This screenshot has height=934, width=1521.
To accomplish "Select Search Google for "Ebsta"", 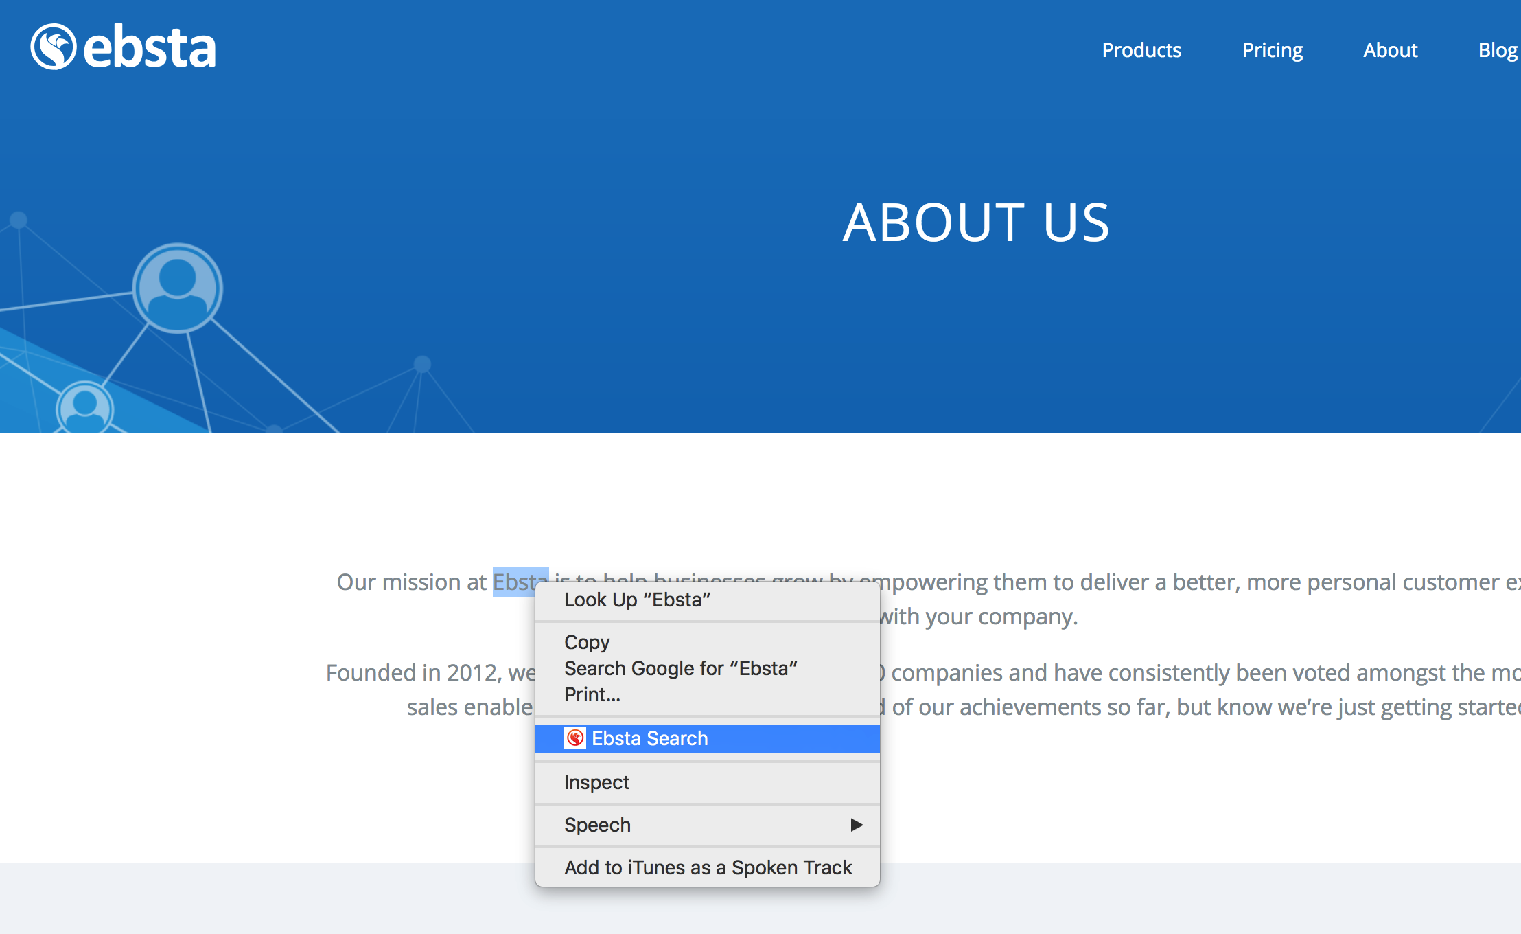I will point(680,668).
